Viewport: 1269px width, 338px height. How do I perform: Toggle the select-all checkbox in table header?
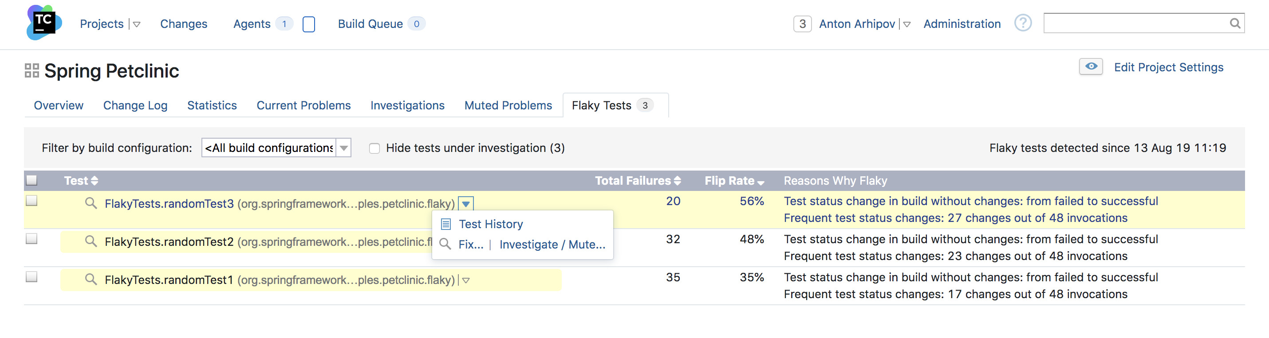click(32, 180)
